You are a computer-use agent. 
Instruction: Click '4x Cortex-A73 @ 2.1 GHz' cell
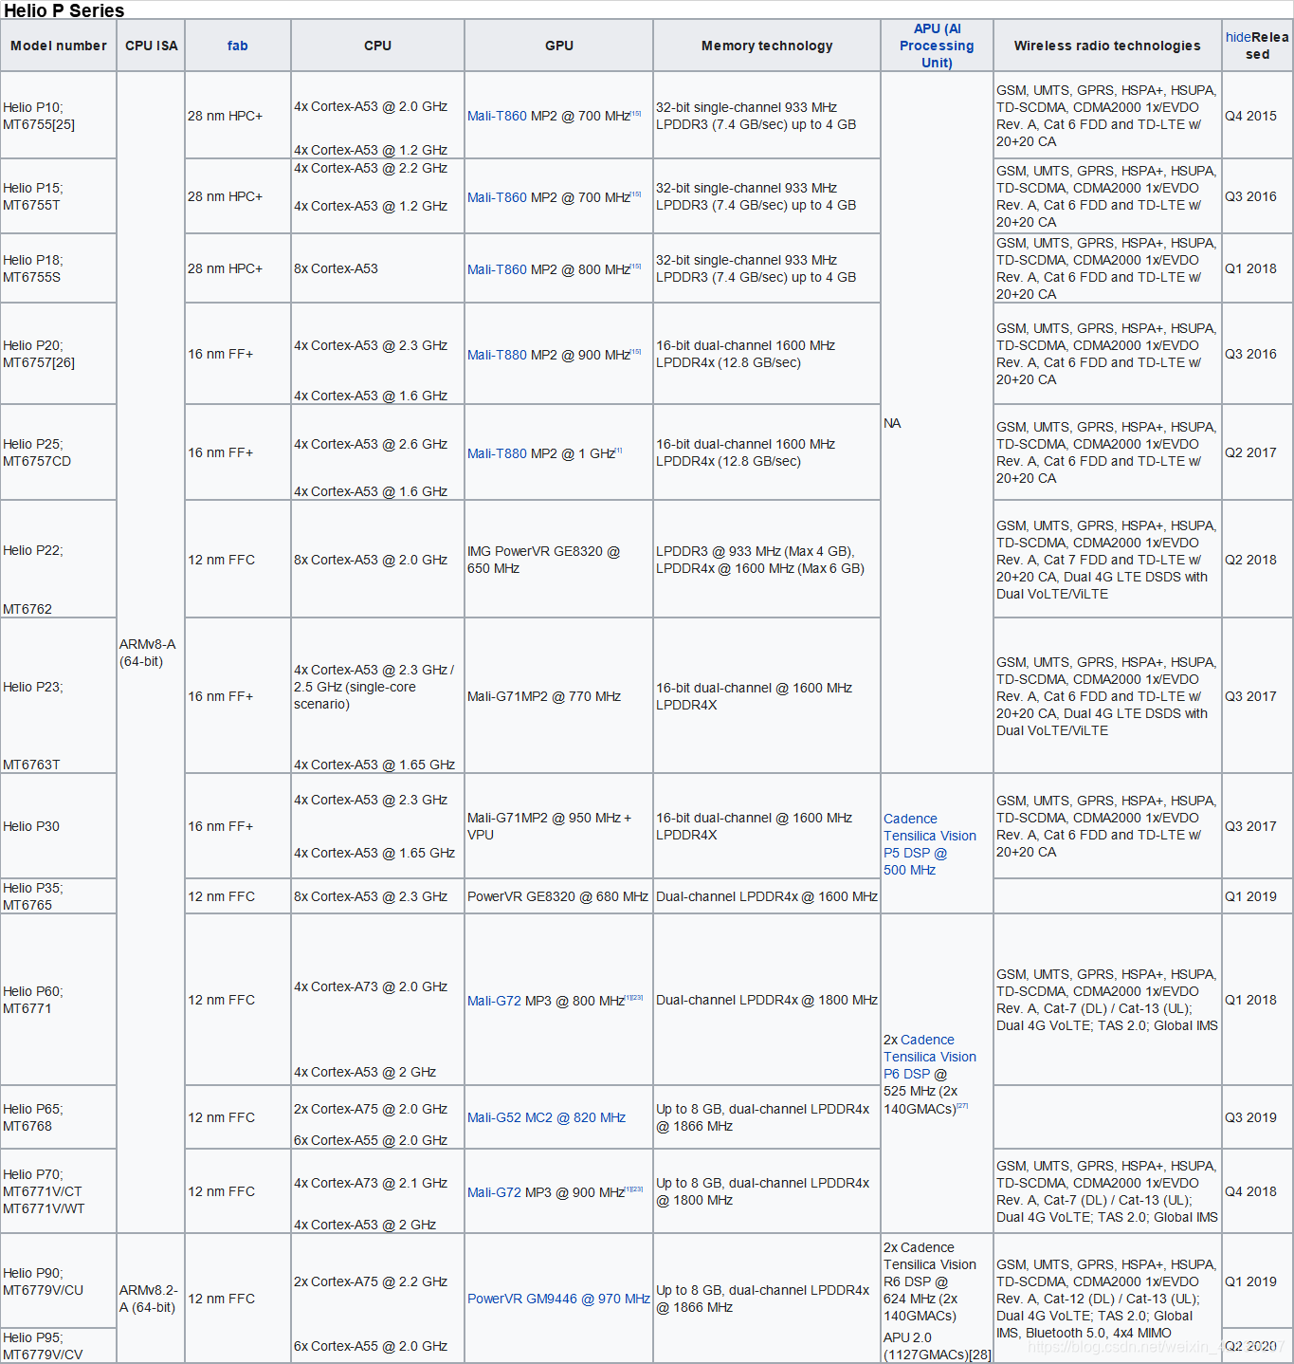click(371, 1183)
